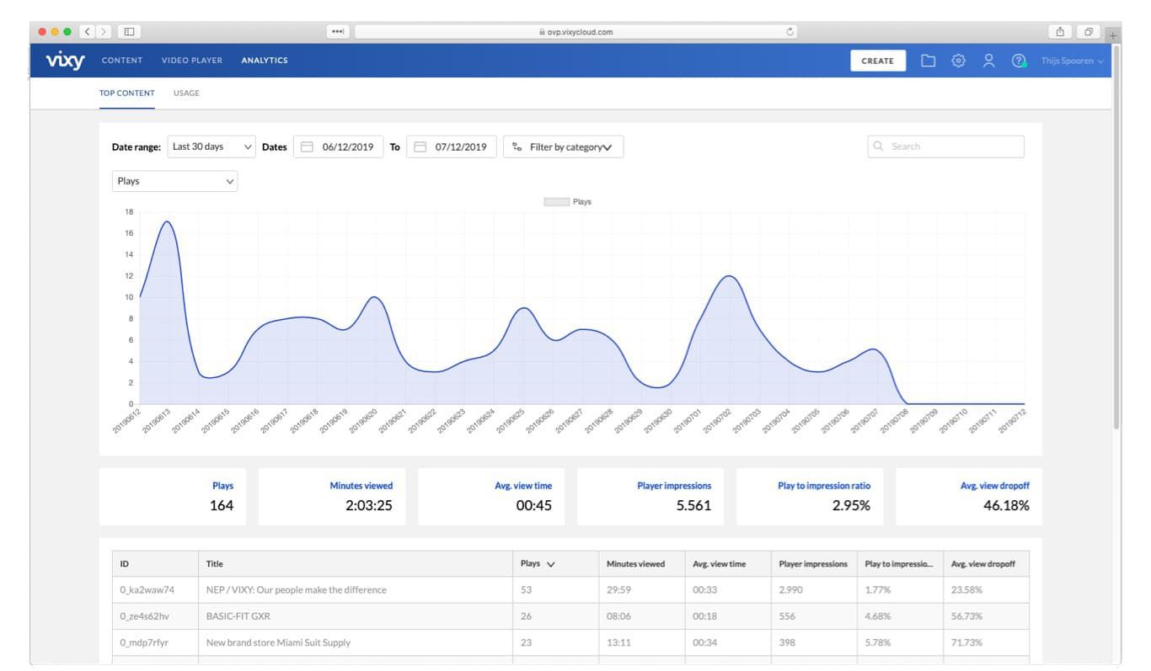Open title BASIC-FIT GXR
Image resolution: width=1151 pixels, height=671 pixels.
[238, 616]
